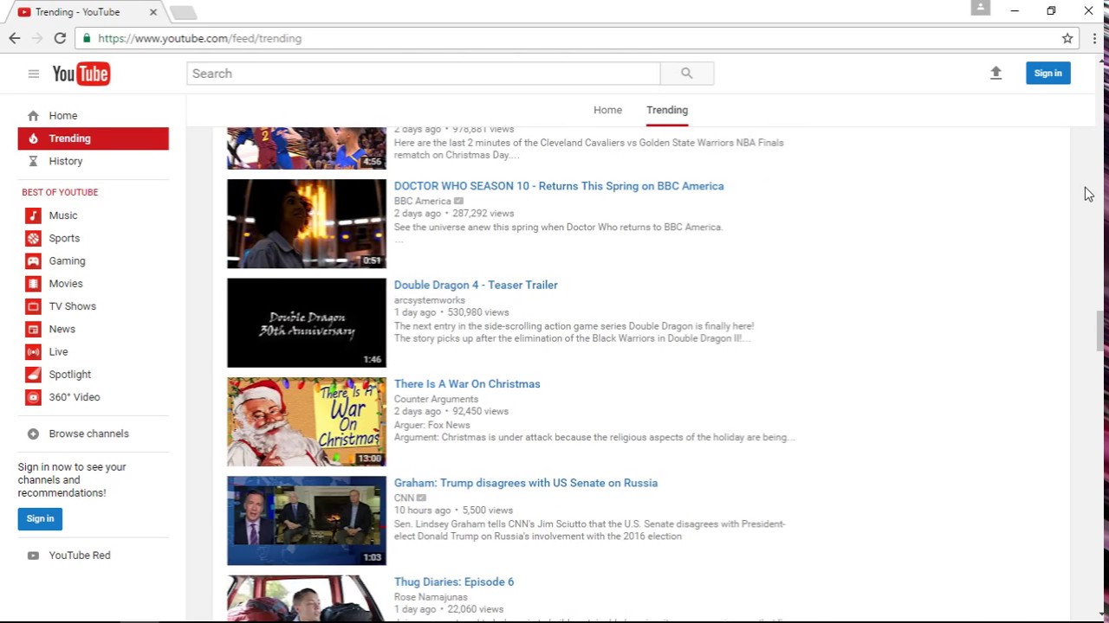Click the BEST OF YOUTUBE heading
This screenshot has width=1109, height=623.
[x=60, y=192]
